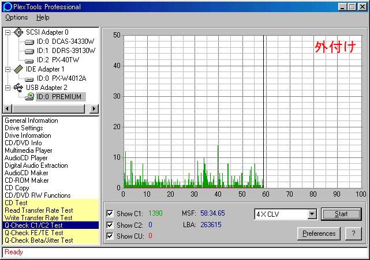Screen dimensions: 370x260
Task: Click the SCSI Adapter 0 icon
Action: click(x=18, y=32)
